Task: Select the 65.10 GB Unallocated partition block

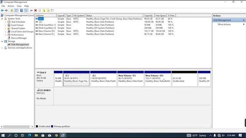Action: click(x=184, y=78)
